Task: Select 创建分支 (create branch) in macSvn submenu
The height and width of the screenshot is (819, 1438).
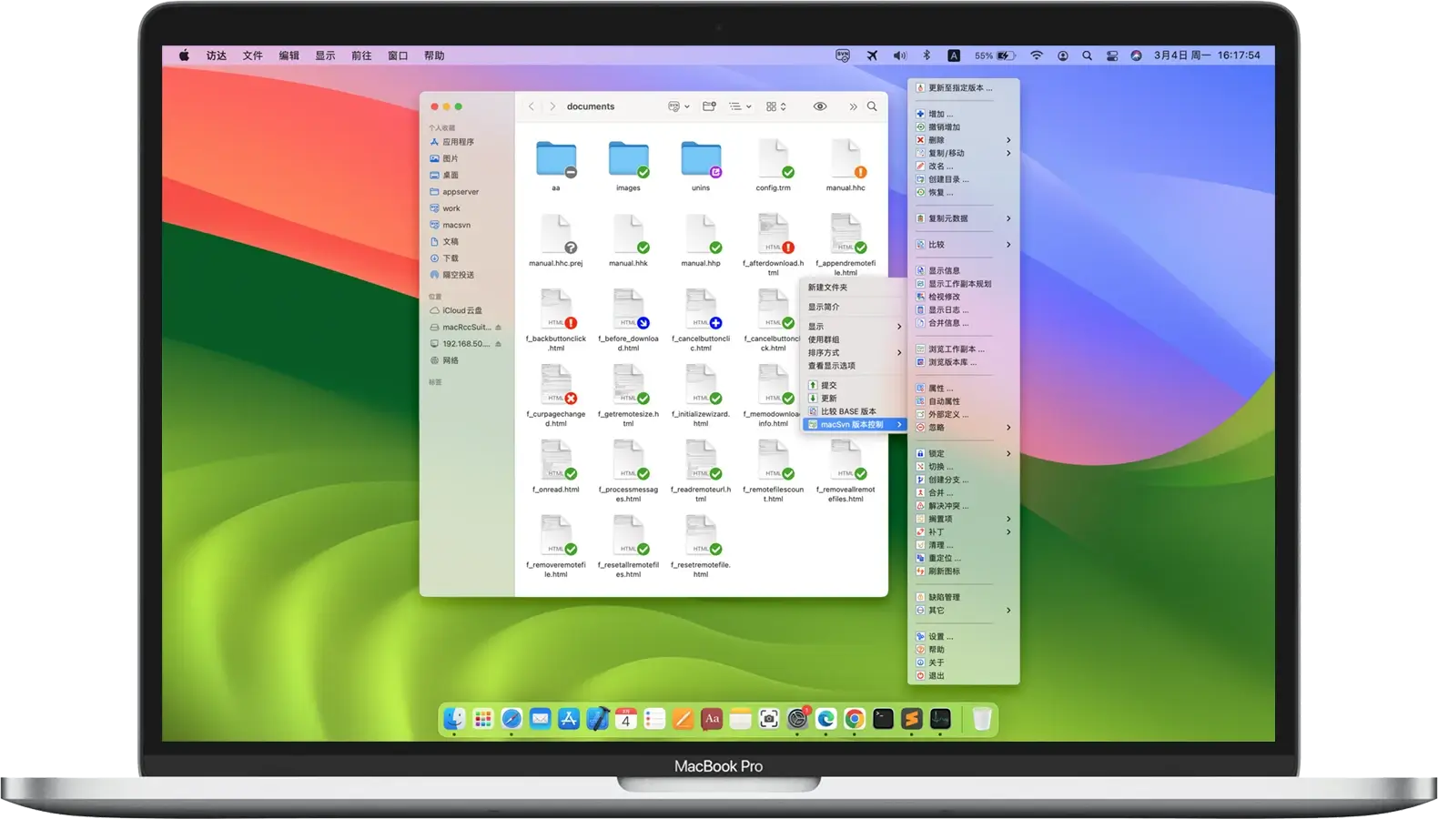Action: 947,480
